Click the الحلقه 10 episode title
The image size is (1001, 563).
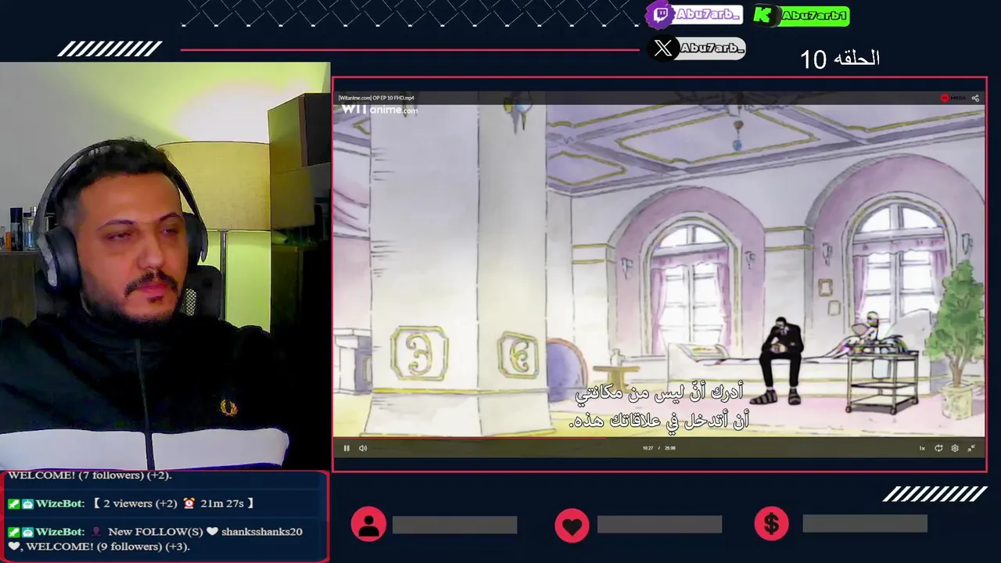[x=840, y=59]
